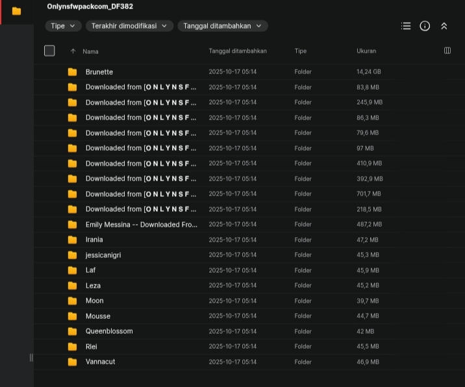Tick the select-all checkbox

pos(49,51)
